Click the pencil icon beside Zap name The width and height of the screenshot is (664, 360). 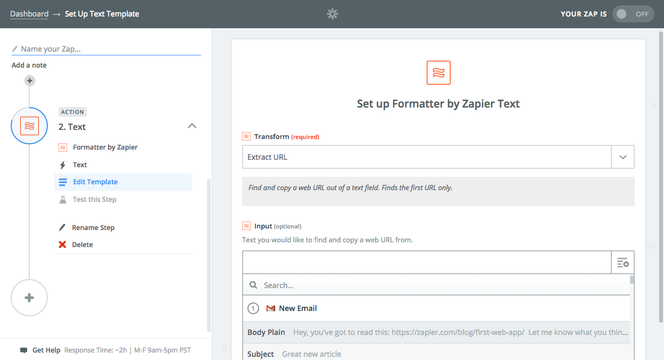15,49
